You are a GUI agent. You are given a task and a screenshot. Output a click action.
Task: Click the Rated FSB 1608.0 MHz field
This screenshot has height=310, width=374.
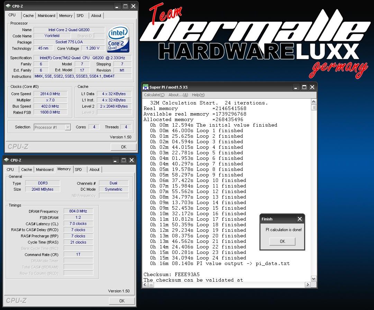(50, 112)
